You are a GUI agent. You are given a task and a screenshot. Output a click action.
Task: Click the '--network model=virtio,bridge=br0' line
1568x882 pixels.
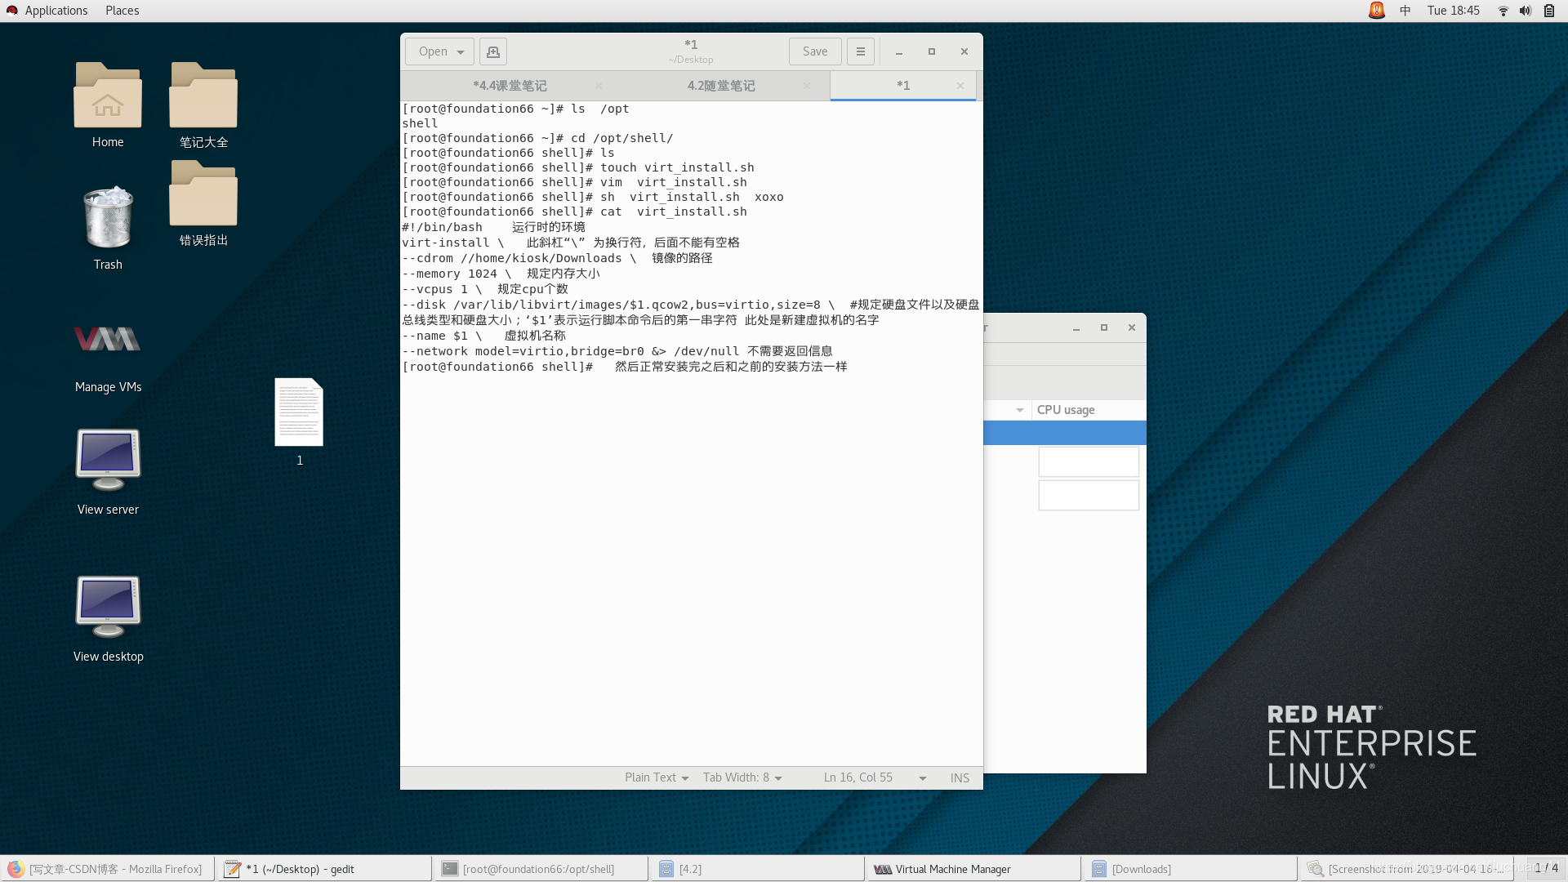[x=523, y=351]
